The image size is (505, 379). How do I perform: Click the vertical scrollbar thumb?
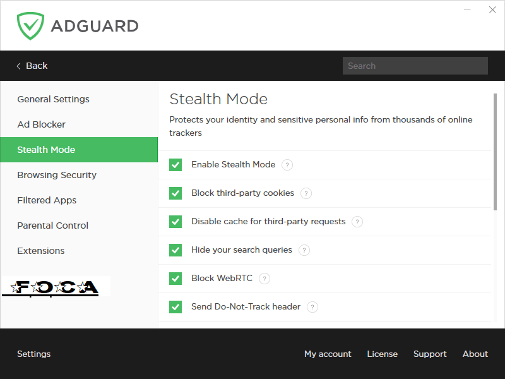point(495,152)
